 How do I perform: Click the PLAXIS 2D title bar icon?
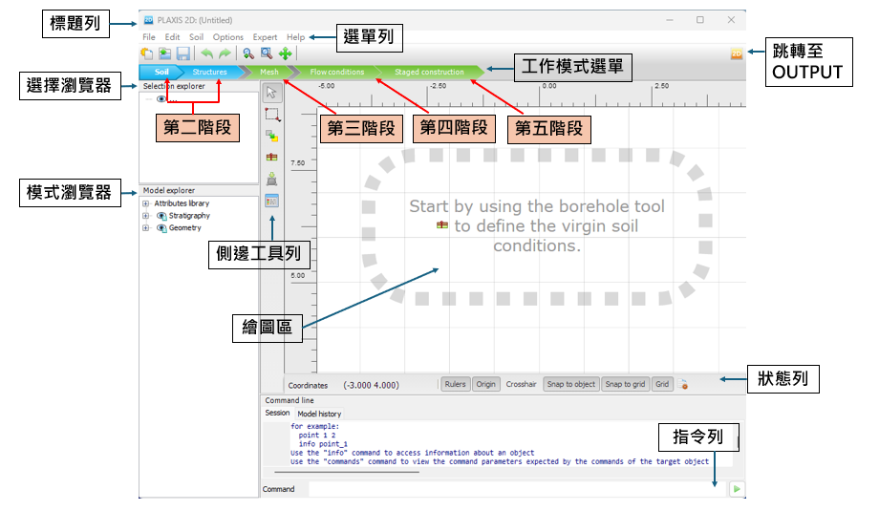148,20
